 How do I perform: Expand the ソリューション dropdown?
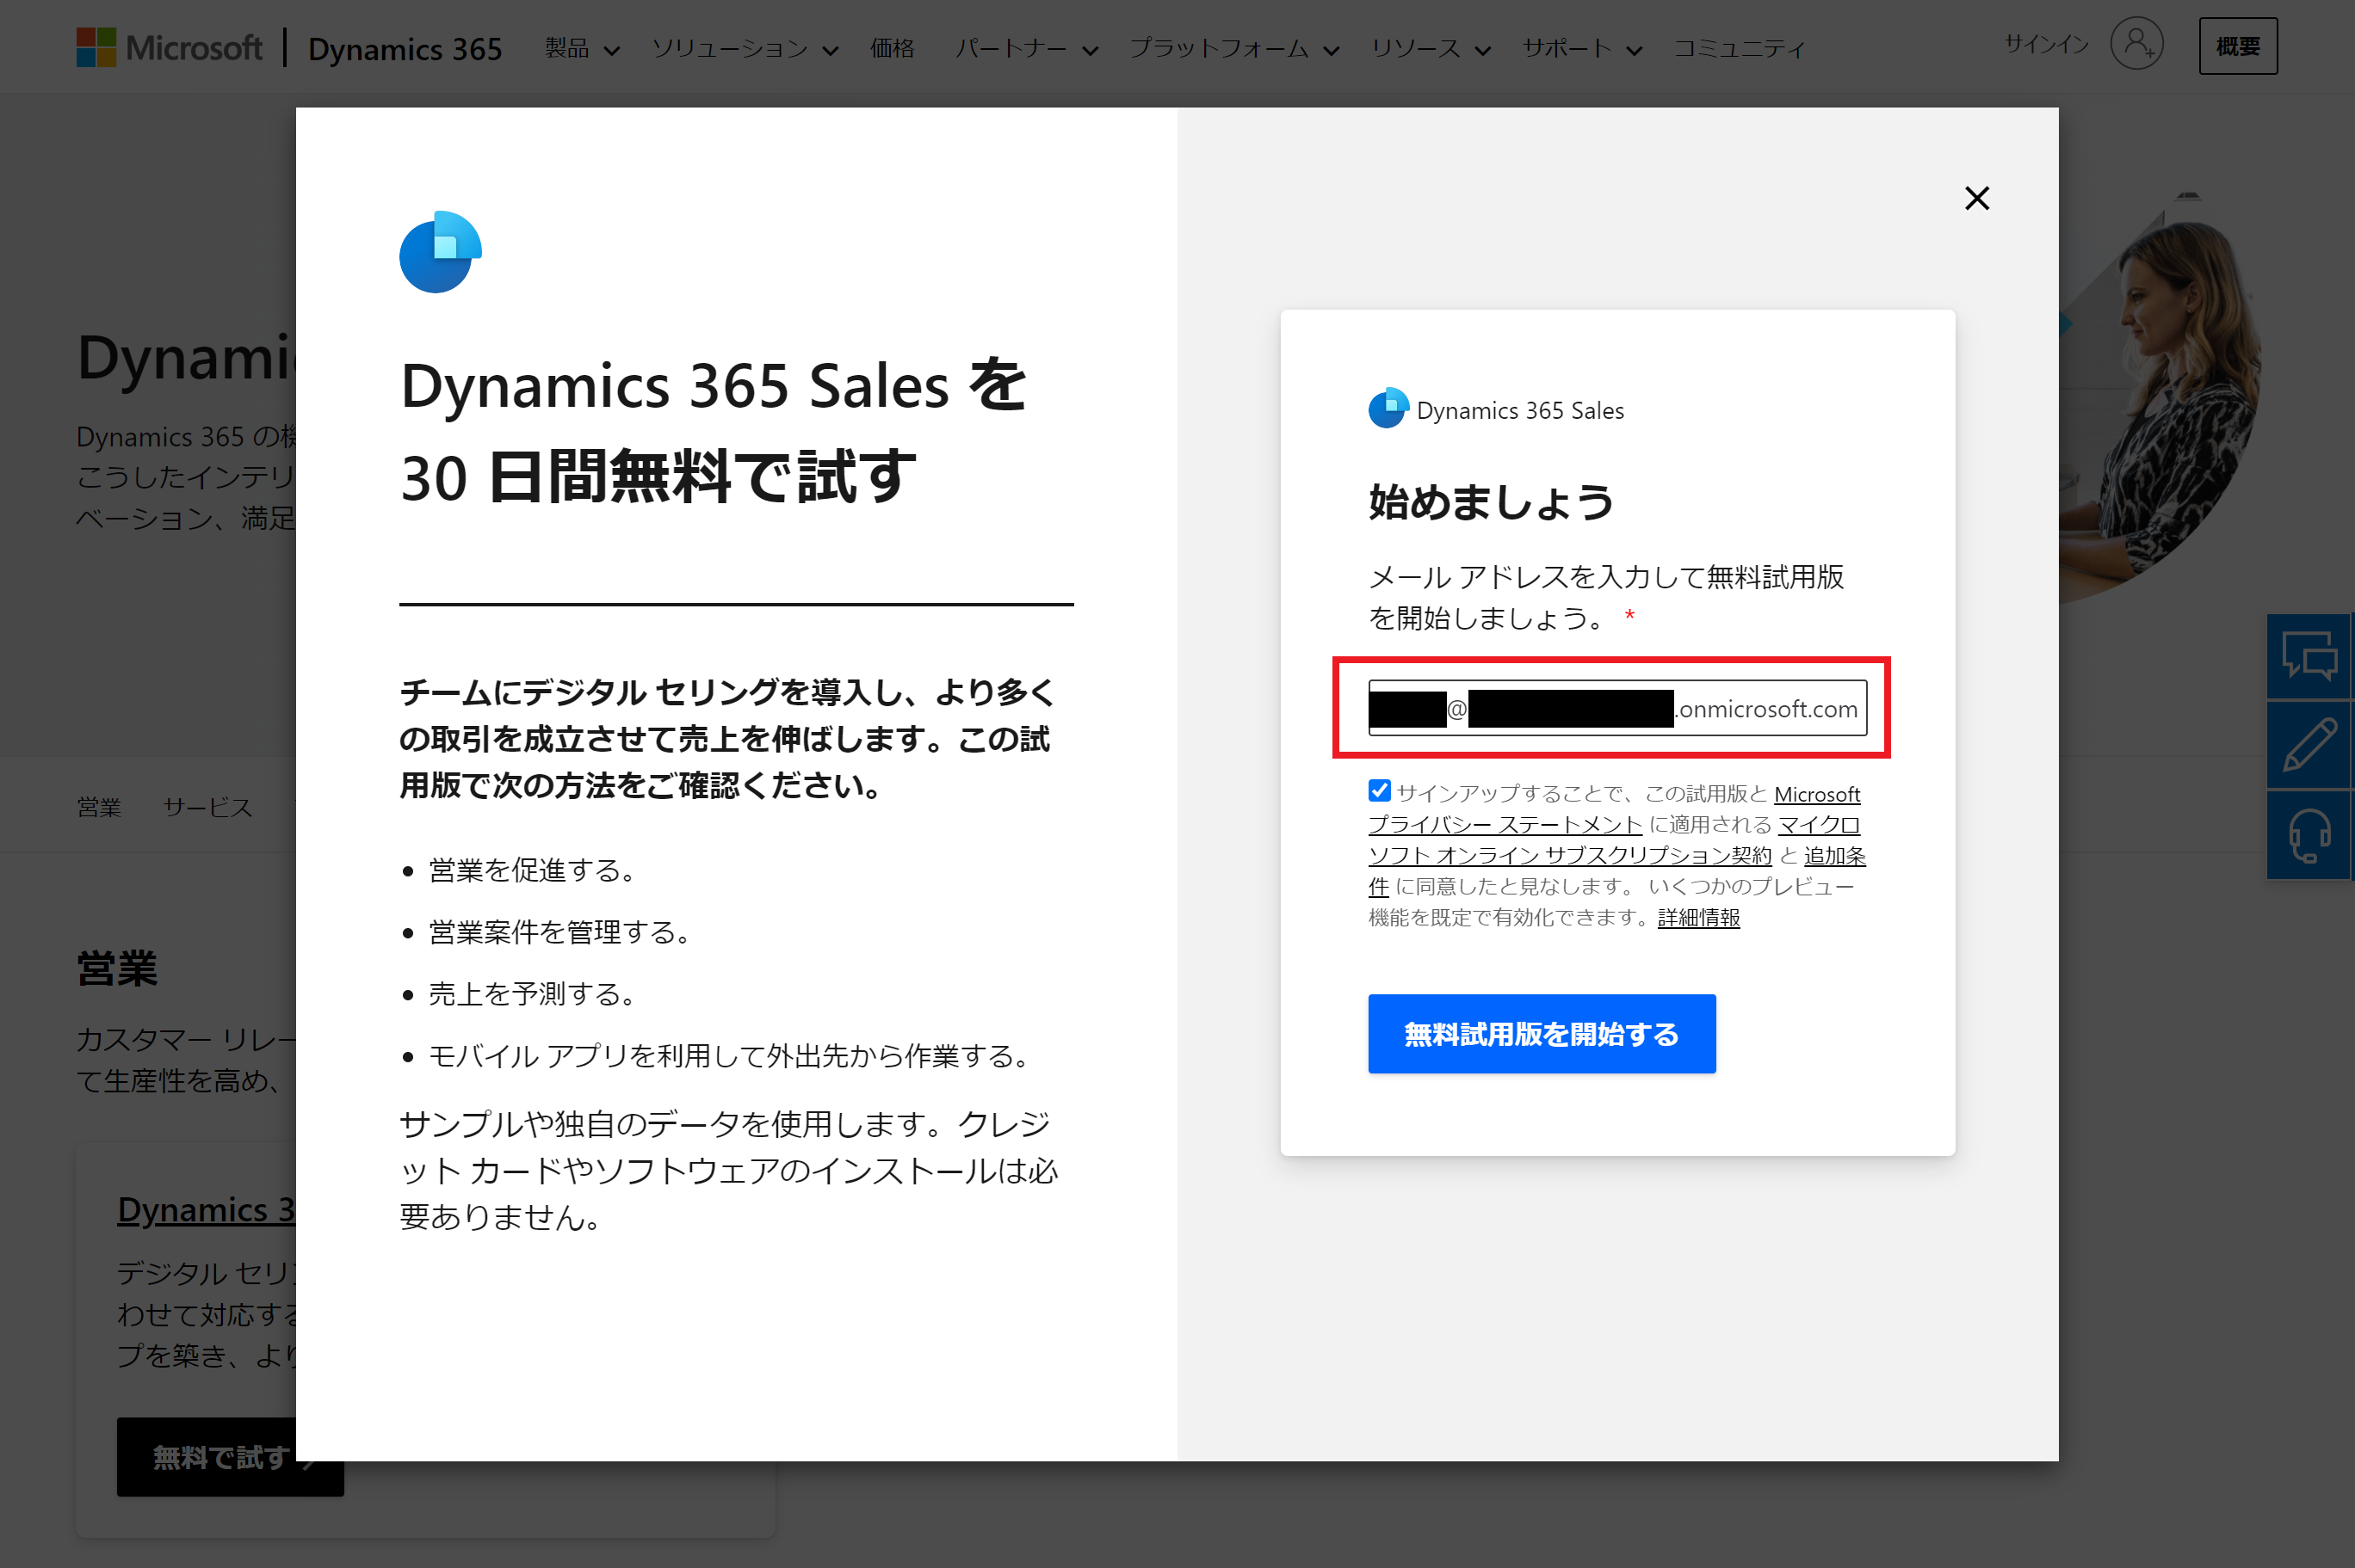pos(745,48)
